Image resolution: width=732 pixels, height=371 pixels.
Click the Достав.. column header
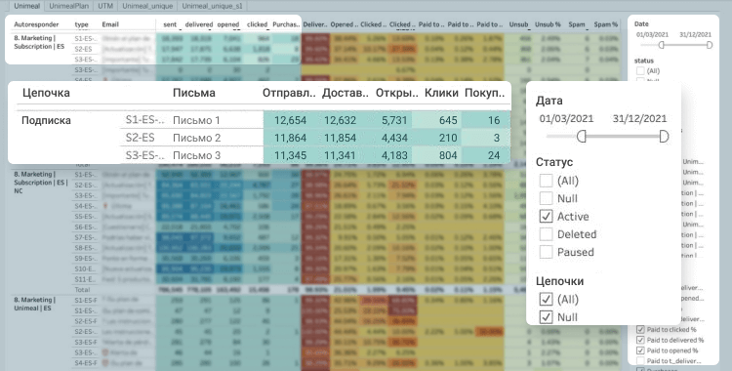[x=345, y=93]
